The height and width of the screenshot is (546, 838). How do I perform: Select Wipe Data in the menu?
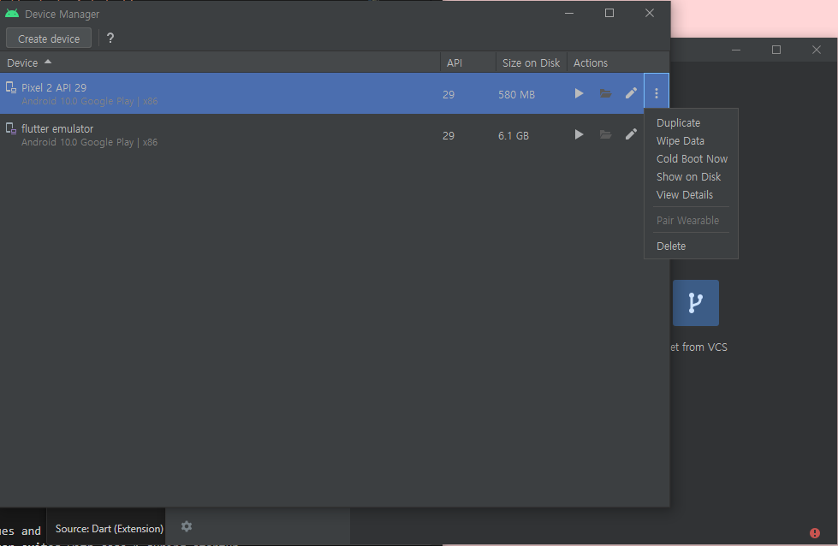681,141
